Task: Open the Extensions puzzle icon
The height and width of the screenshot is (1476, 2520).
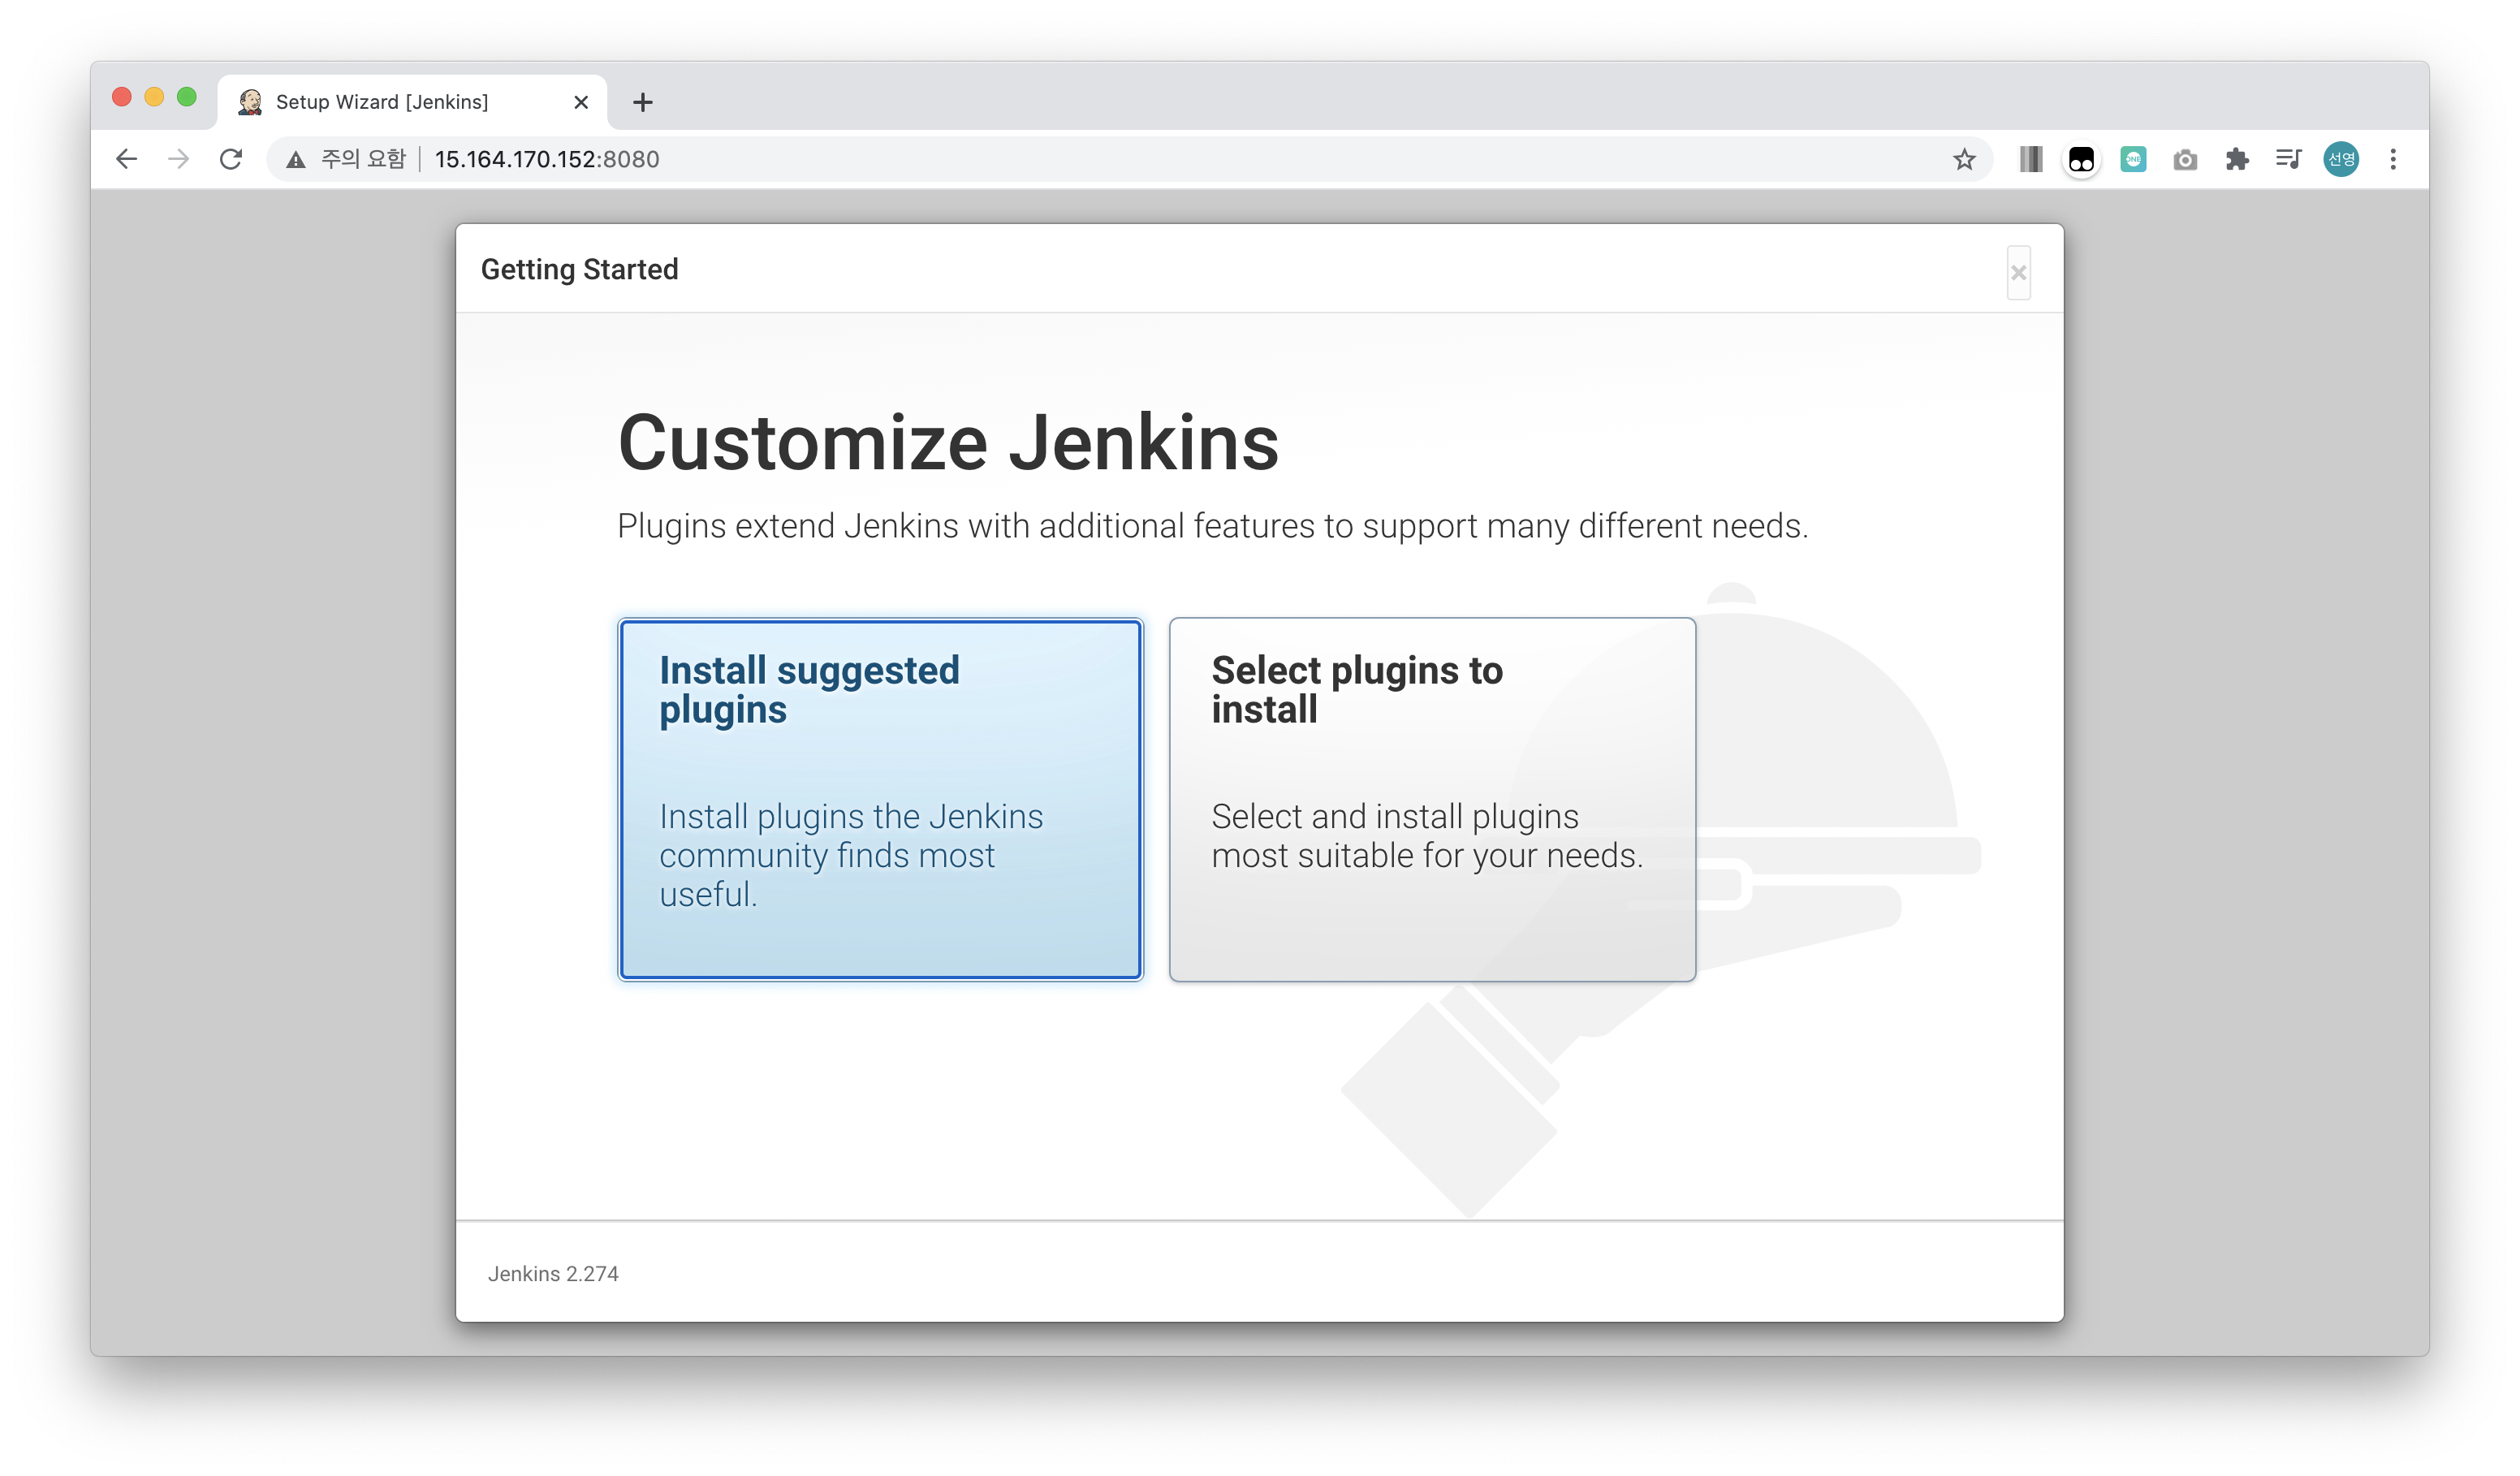Action: (x=2237, y=159)
